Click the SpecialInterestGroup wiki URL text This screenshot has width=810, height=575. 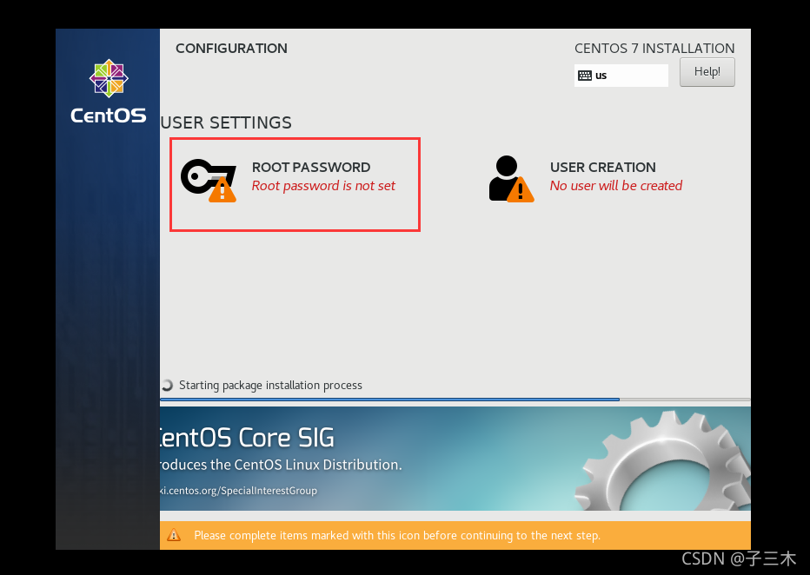239,491
